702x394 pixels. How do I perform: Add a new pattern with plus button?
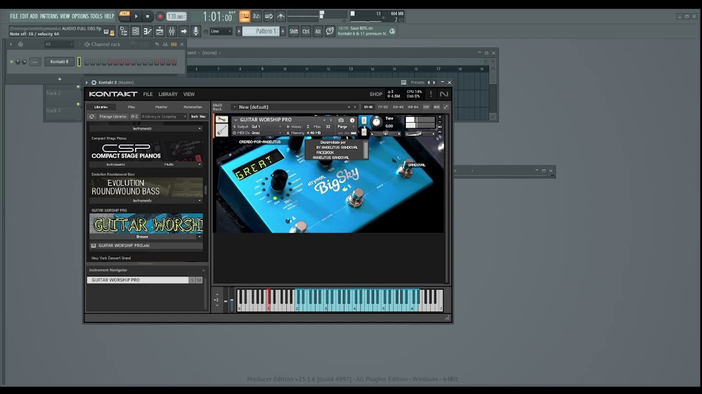coord(282,31)
